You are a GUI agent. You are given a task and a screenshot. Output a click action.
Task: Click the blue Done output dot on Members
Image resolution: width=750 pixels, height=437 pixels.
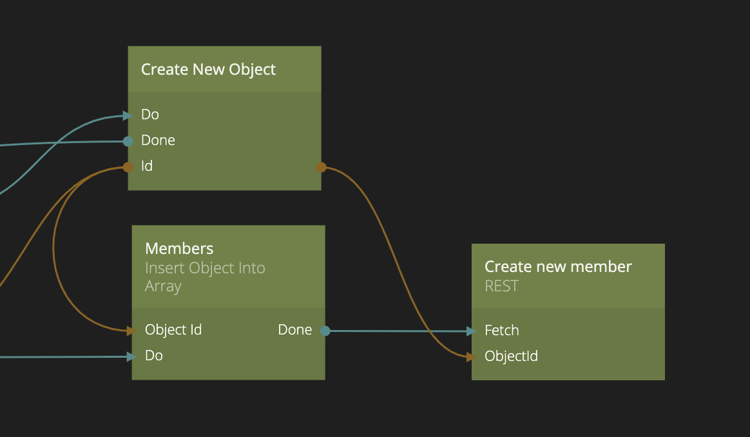[325, 331]
